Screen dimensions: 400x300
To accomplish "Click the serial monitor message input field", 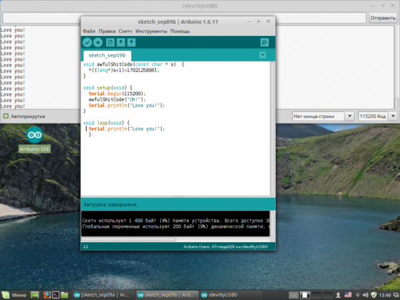I will 185,18.
